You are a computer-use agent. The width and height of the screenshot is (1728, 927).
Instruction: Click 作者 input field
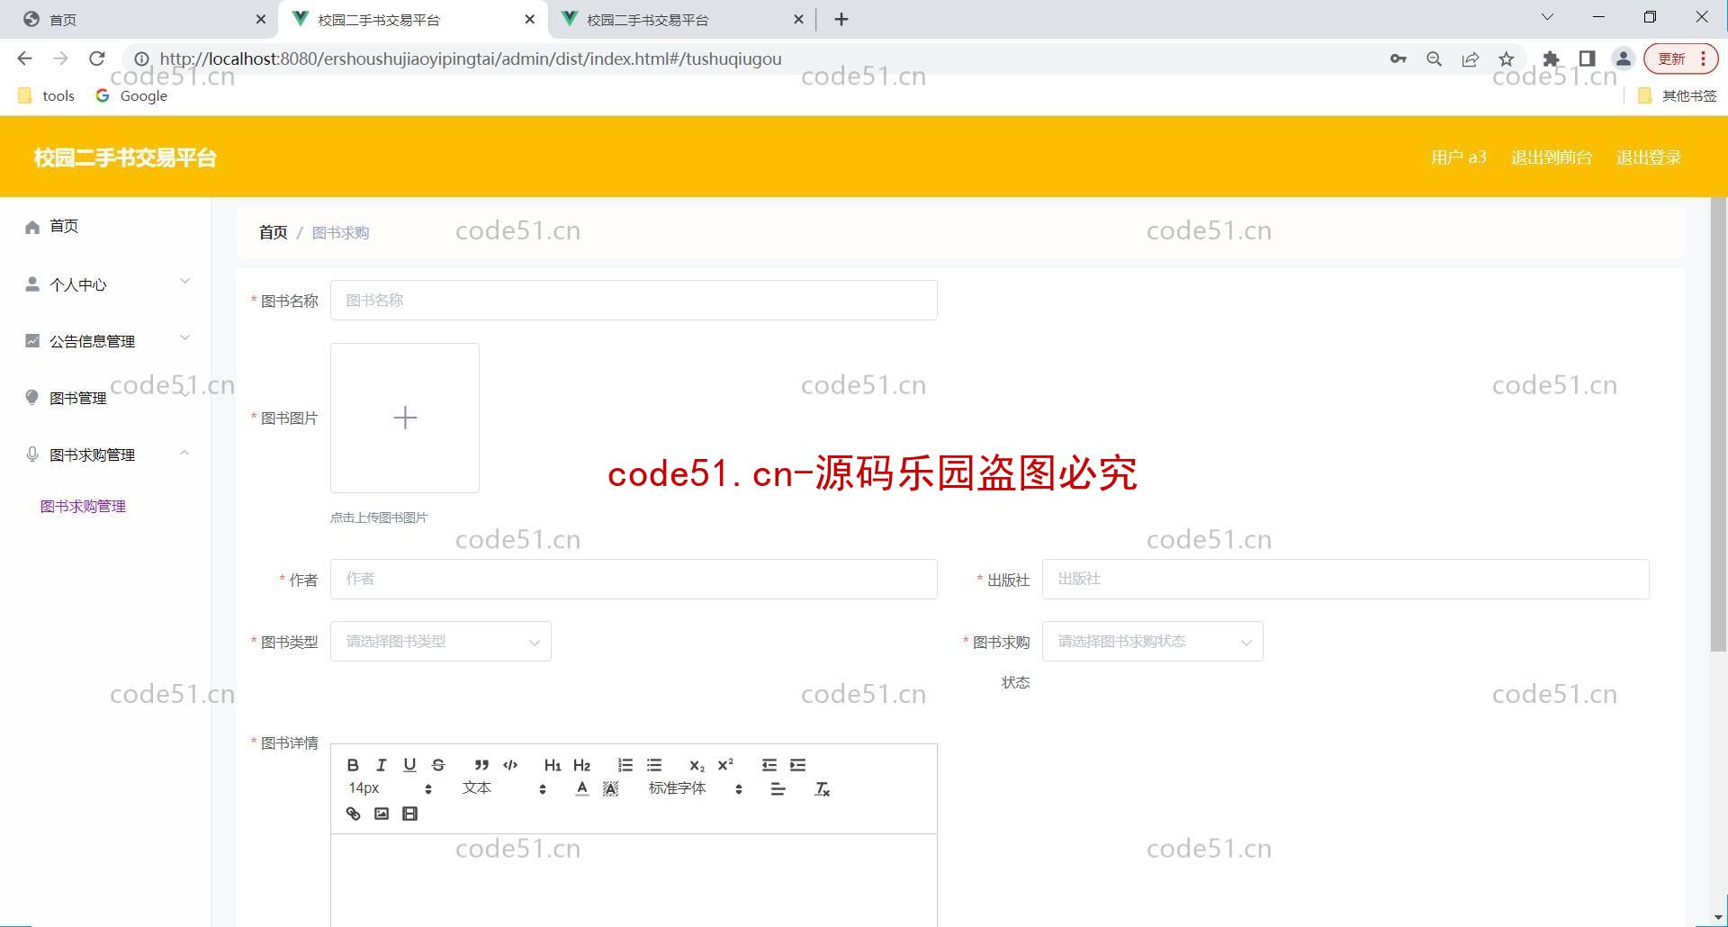click(634, 580)
